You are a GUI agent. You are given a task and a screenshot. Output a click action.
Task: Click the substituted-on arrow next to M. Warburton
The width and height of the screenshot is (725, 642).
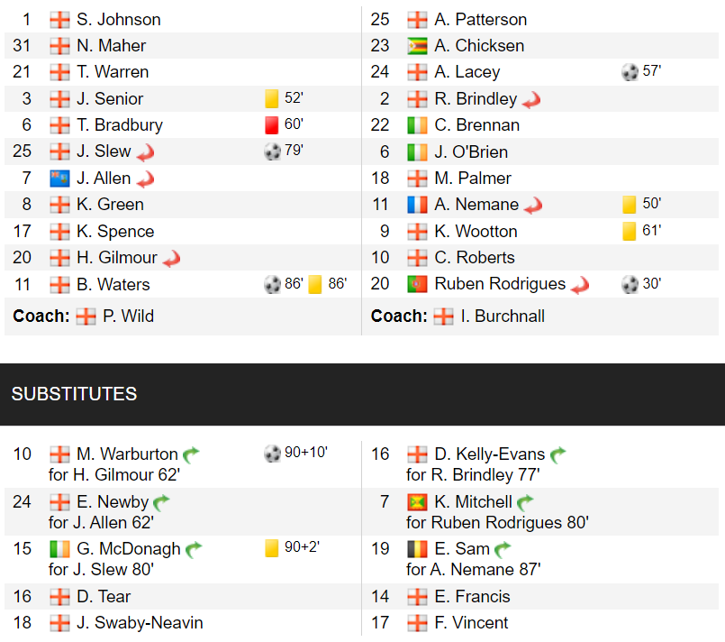pos(192,454)
